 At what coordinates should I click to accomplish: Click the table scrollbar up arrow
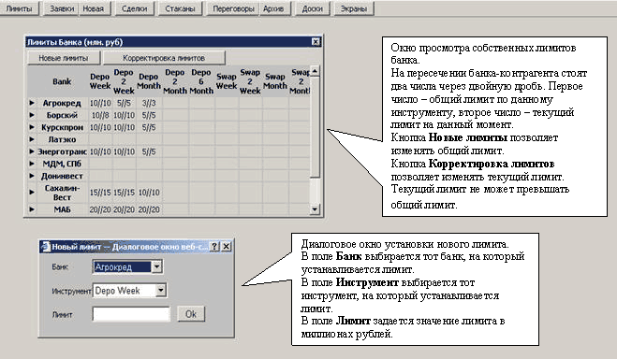click(x=315, y=71)
